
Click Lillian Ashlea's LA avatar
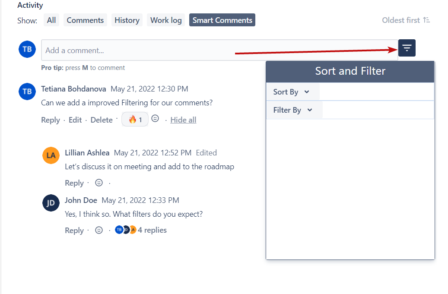[x=51, y=155]
